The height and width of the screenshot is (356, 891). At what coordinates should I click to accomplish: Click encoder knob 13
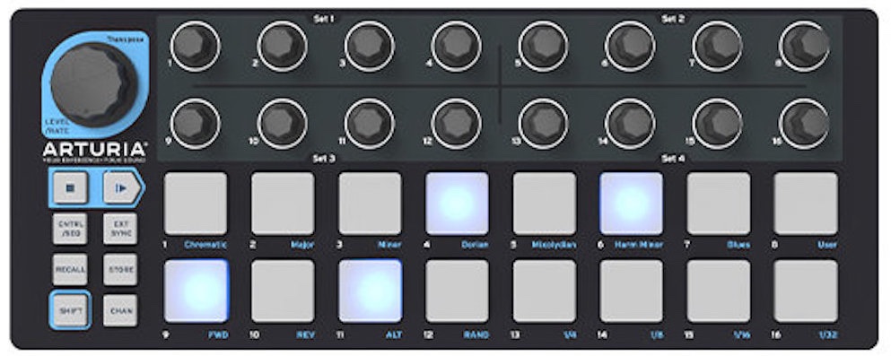543,123
